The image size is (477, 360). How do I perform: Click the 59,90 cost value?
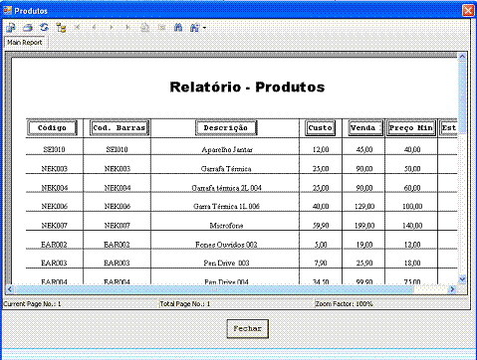321,226
